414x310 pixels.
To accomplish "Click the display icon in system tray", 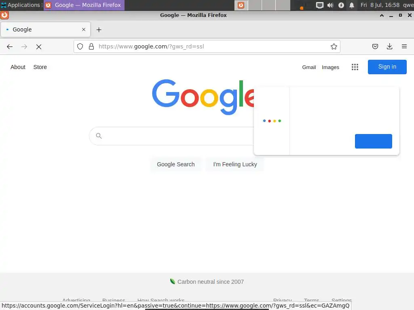I will click(x=319, y=5).
